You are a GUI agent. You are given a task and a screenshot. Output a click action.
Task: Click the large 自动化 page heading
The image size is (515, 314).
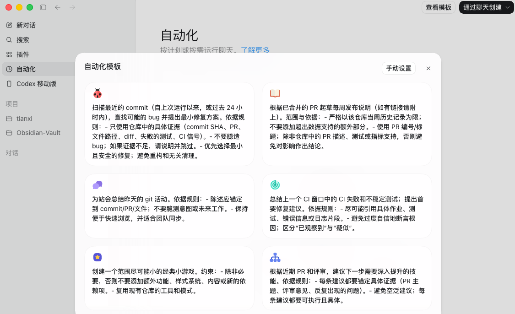coord(179,35)
